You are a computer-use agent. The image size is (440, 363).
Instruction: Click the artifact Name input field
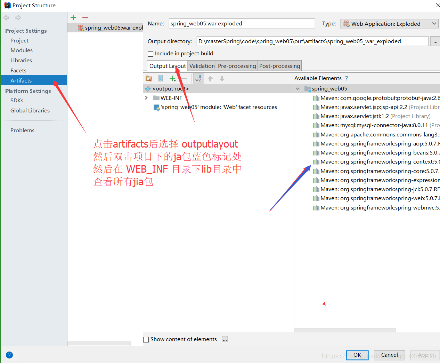point(242,24)
